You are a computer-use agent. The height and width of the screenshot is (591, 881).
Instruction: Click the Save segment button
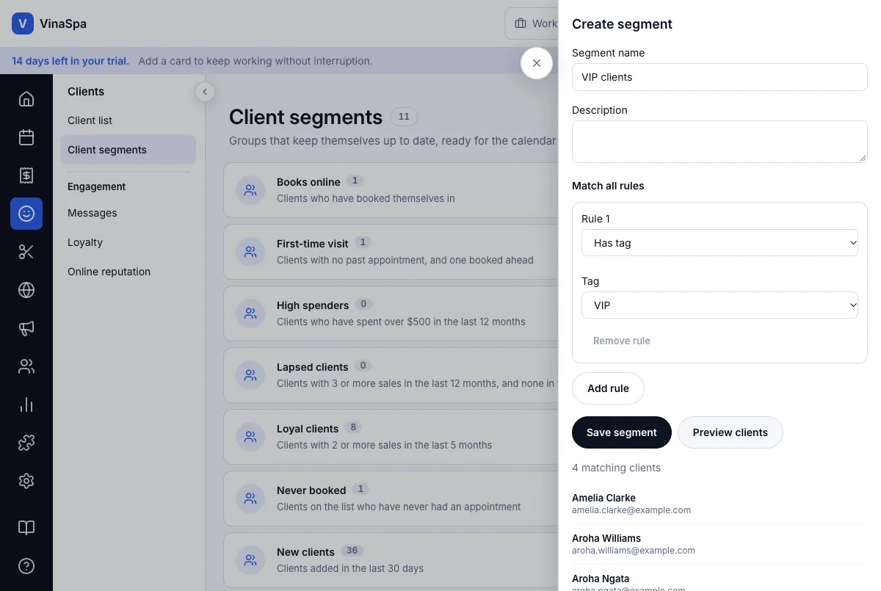(x=622, y=432)
